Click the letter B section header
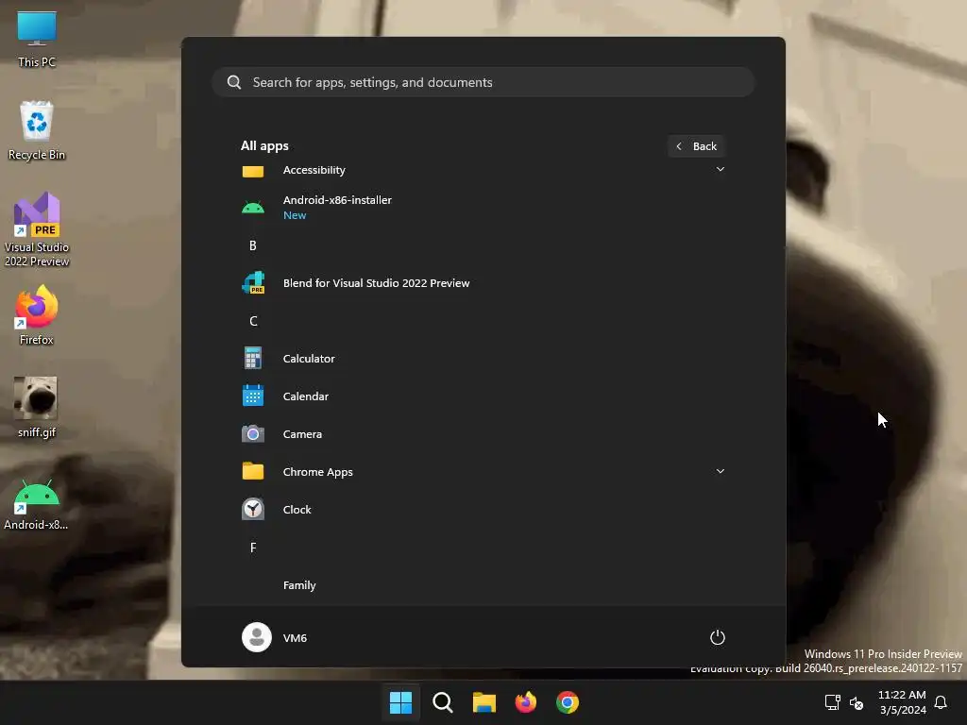 253,245
